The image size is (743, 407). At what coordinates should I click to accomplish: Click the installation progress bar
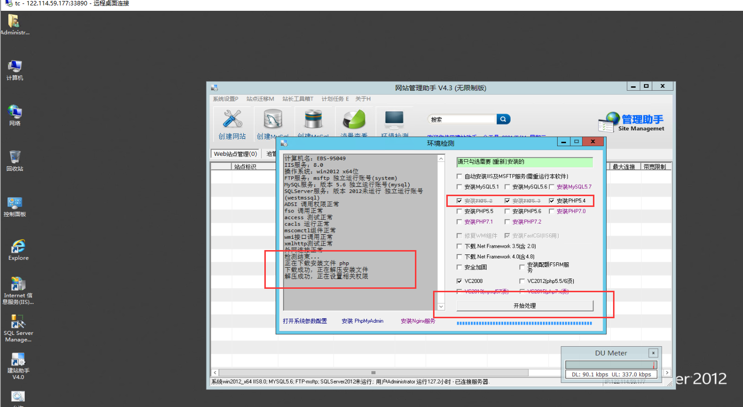tap(524, 323)
